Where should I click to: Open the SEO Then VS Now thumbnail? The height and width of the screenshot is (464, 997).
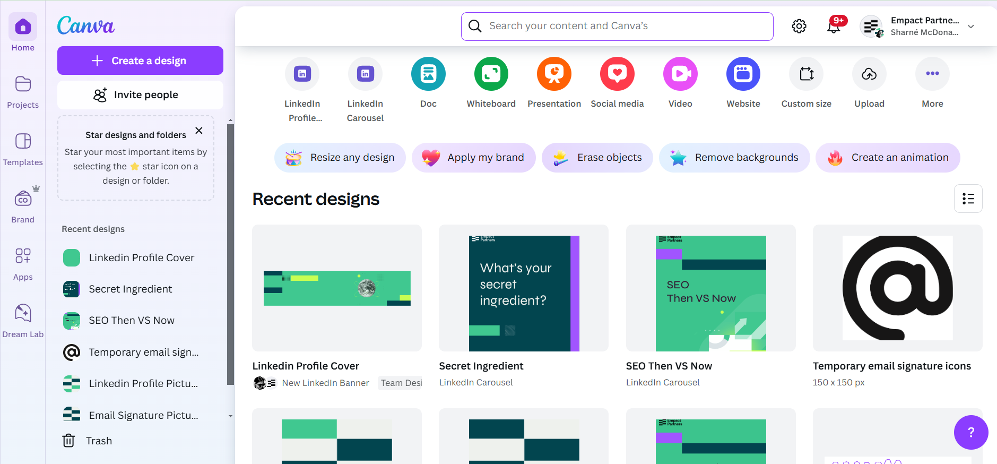(711, 288)
